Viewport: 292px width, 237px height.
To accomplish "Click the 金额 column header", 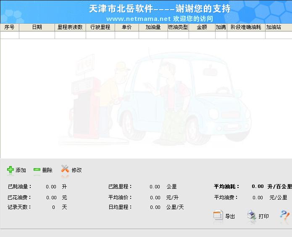I will click(x=202, y=27).
